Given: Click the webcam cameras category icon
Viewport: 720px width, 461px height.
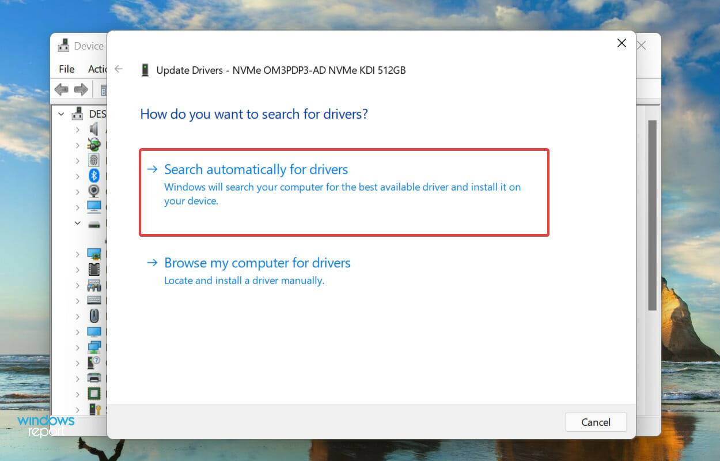Looking at the screenshot, I should pyautogui.click(x=94, y=191).
